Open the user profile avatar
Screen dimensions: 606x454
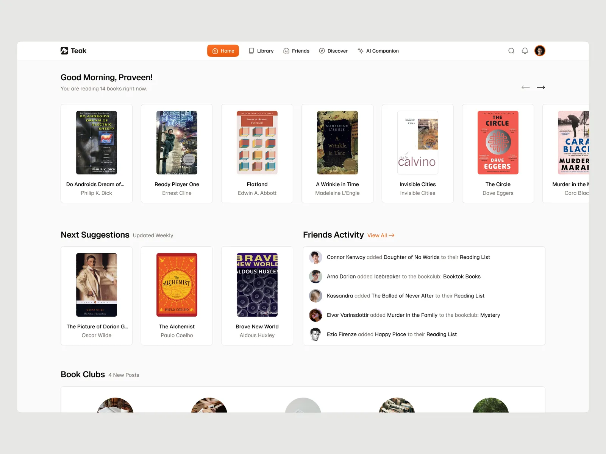[540, 51]
